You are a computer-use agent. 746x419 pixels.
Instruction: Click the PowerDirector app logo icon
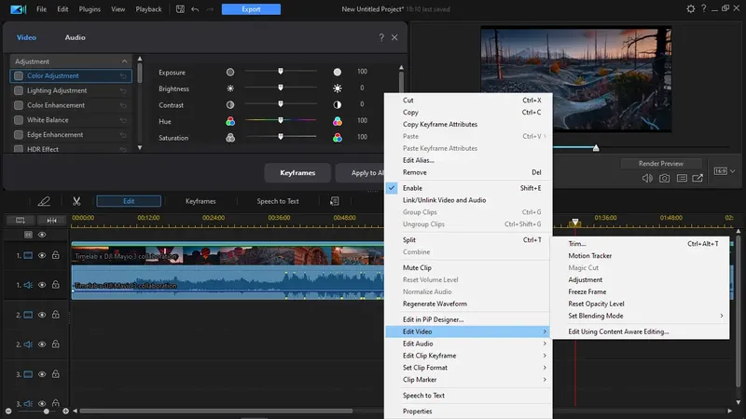(x=18, y=9)
